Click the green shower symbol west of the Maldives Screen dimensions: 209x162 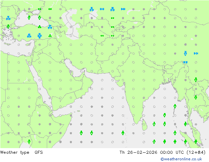[123, 133]
